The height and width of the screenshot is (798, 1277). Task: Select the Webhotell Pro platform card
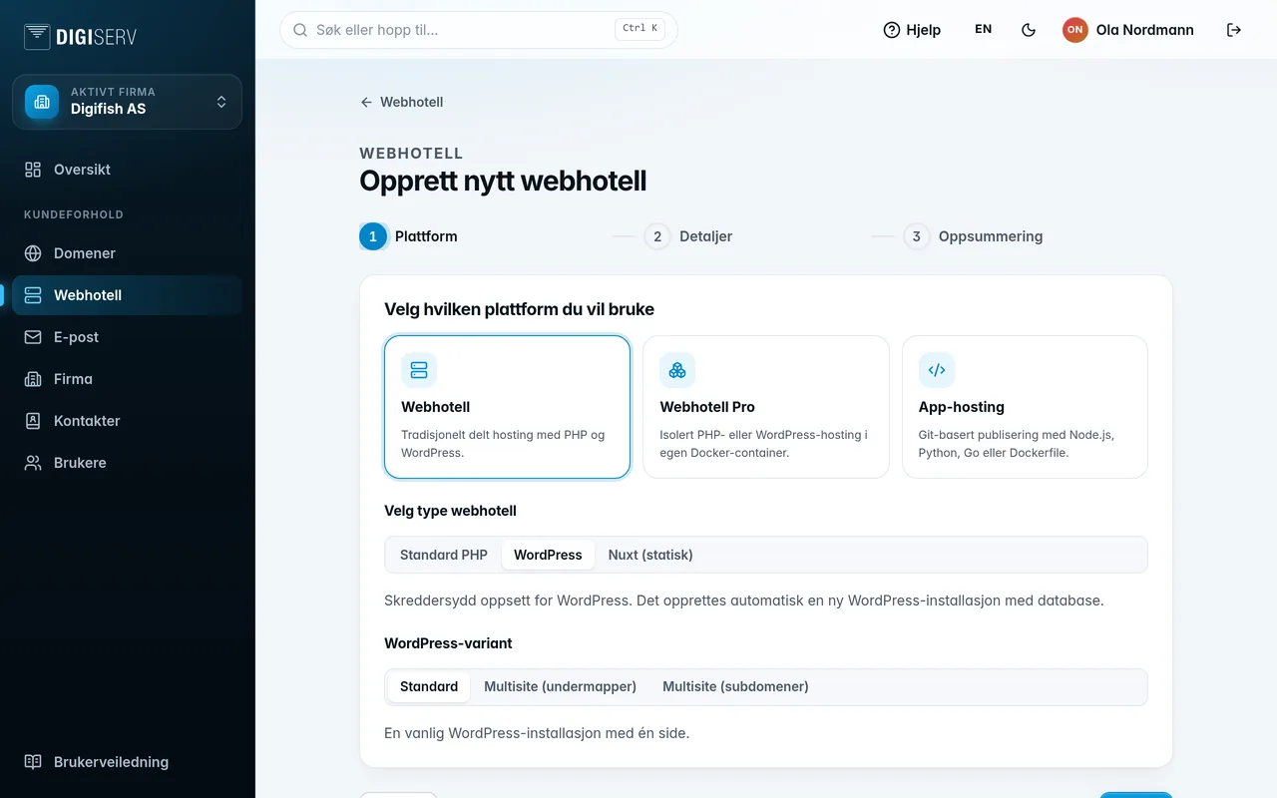pos(766,407)
